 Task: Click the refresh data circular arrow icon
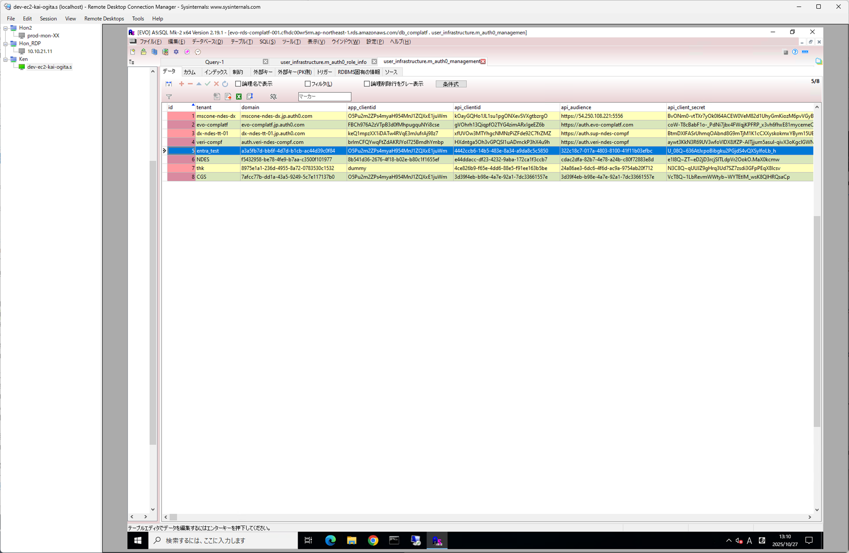[225, 84]
